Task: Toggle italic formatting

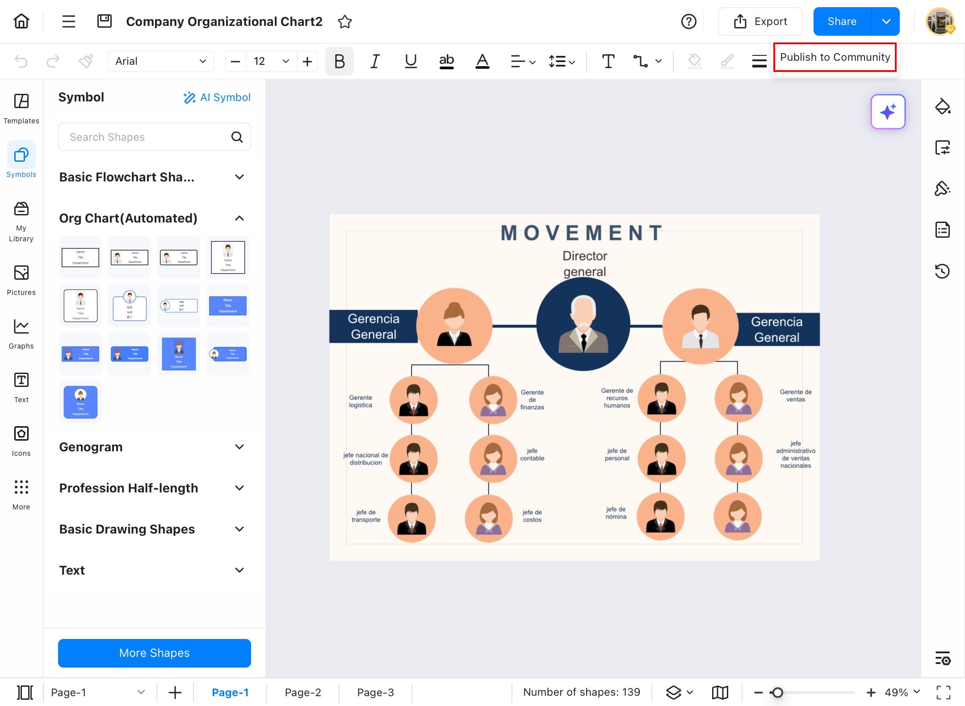Action: tap(375, 61)
